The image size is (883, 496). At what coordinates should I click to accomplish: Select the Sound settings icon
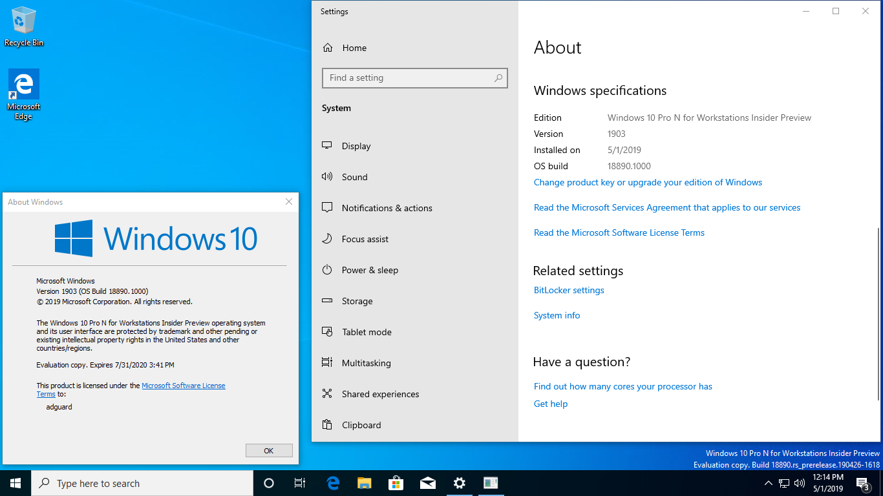[327, 177]
